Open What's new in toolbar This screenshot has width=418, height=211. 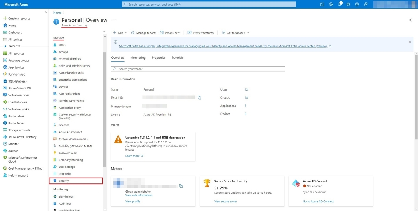pyautogui.click(x=170, y=33)
